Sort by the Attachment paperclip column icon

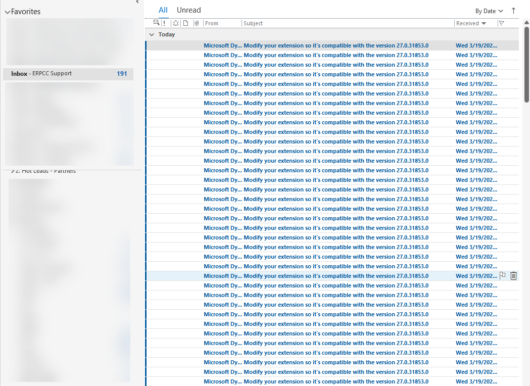(x=197, y=23)
